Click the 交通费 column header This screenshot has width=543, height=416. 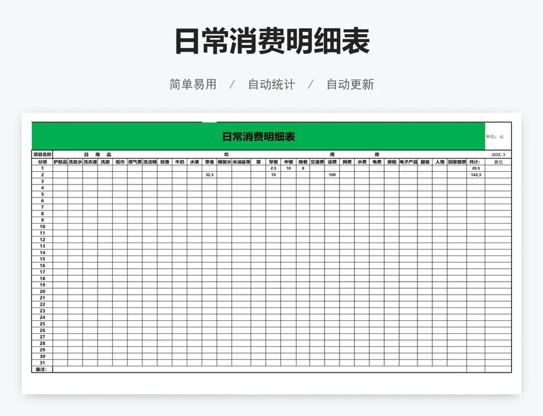[317, 162]
